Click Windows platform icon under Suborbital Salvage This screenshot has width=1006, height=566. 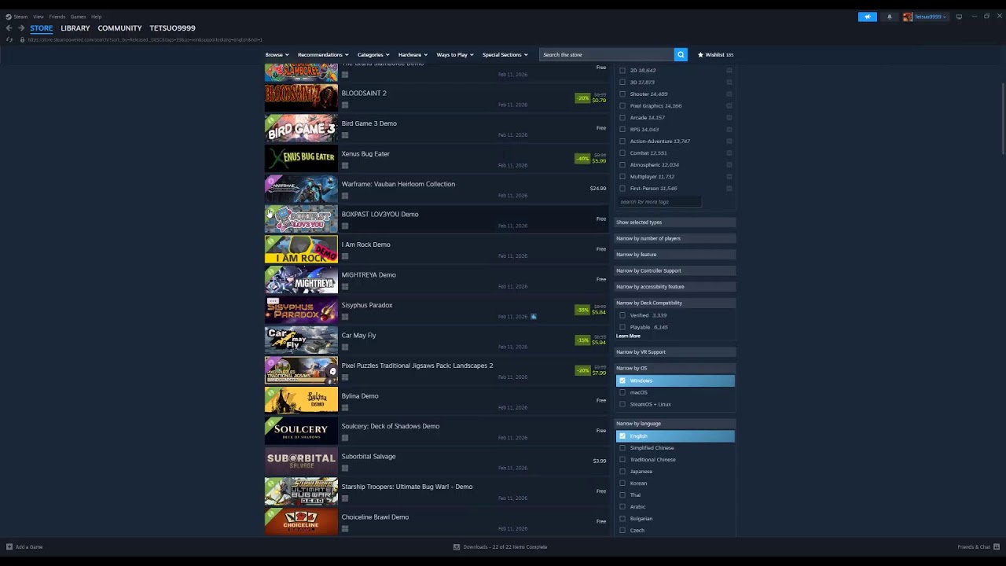[345, 468]
